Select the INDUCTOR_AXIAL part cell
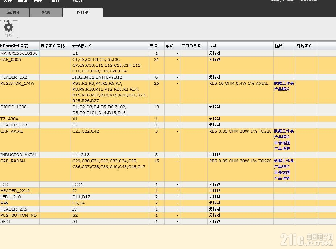Viewport: 336px width, 249px height. (x=20, y=155)
